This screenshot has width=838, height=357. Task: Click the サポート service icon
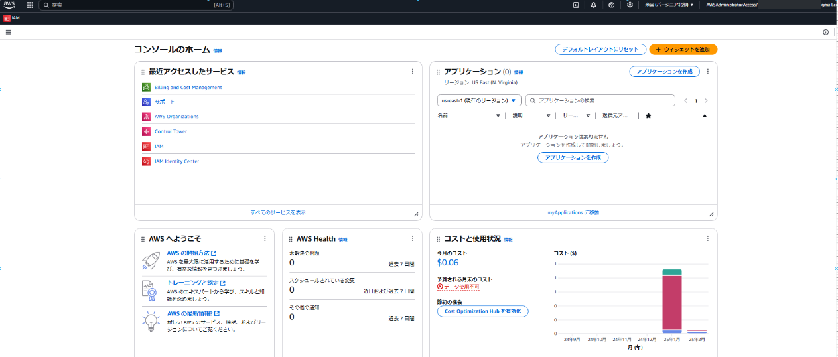[146, 102]
